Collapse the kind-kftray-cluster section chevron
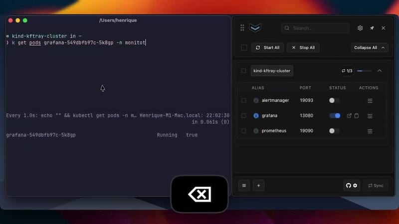 380,71
